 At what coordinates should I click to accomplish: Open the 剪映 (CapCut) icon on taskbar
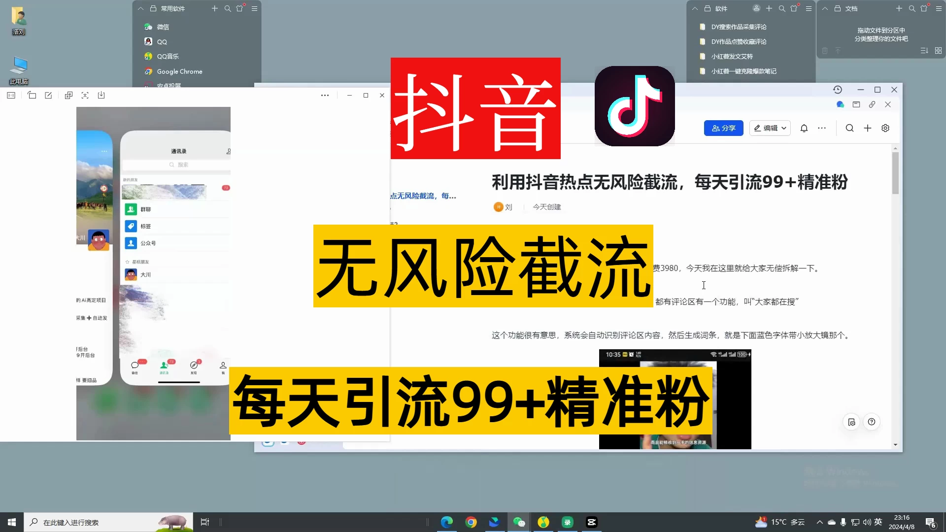point(591,522)
